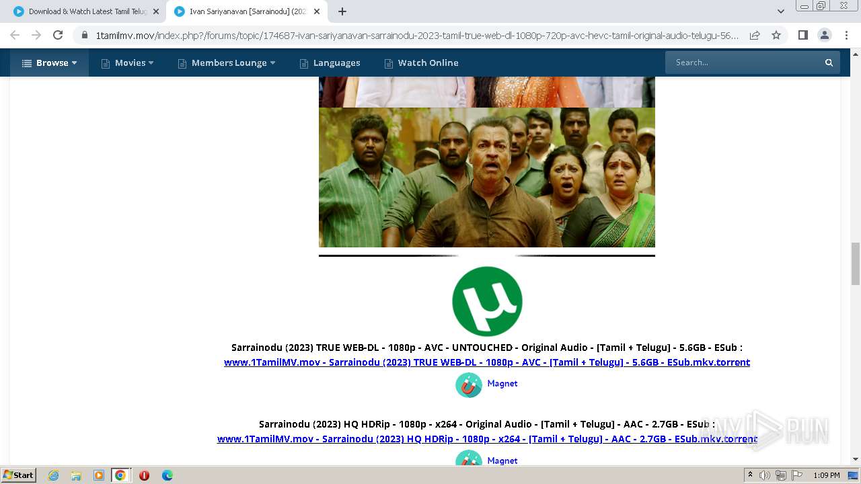Select the Ivan Sariyanavan [Sarrainodu] tab
861x484 pixels.
point(248,11)
